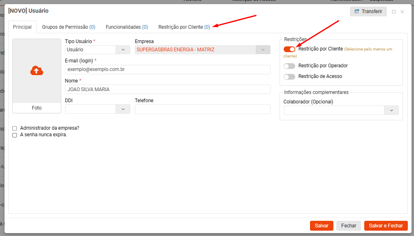
Task: Open the Funcionalidades tab
Action: tap(127, 27)
